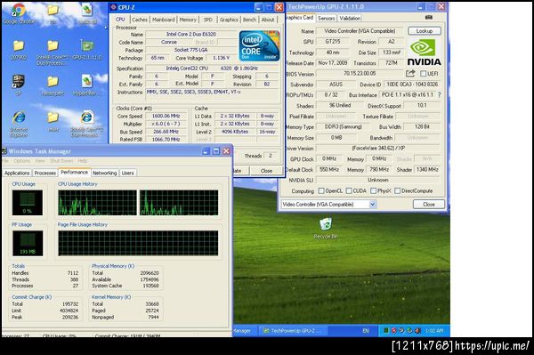
Task: Click the red shield security tray icon
Action: pos(394,330)
